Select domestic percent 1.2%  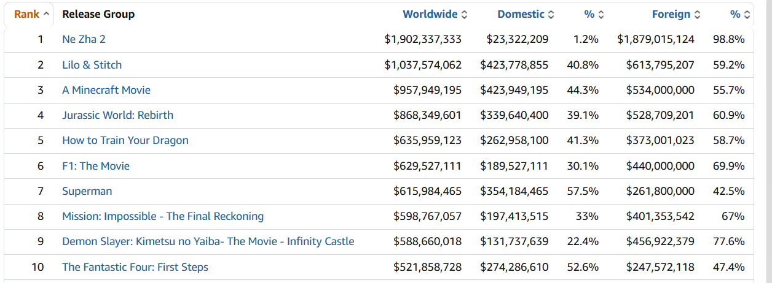(586, 39)
